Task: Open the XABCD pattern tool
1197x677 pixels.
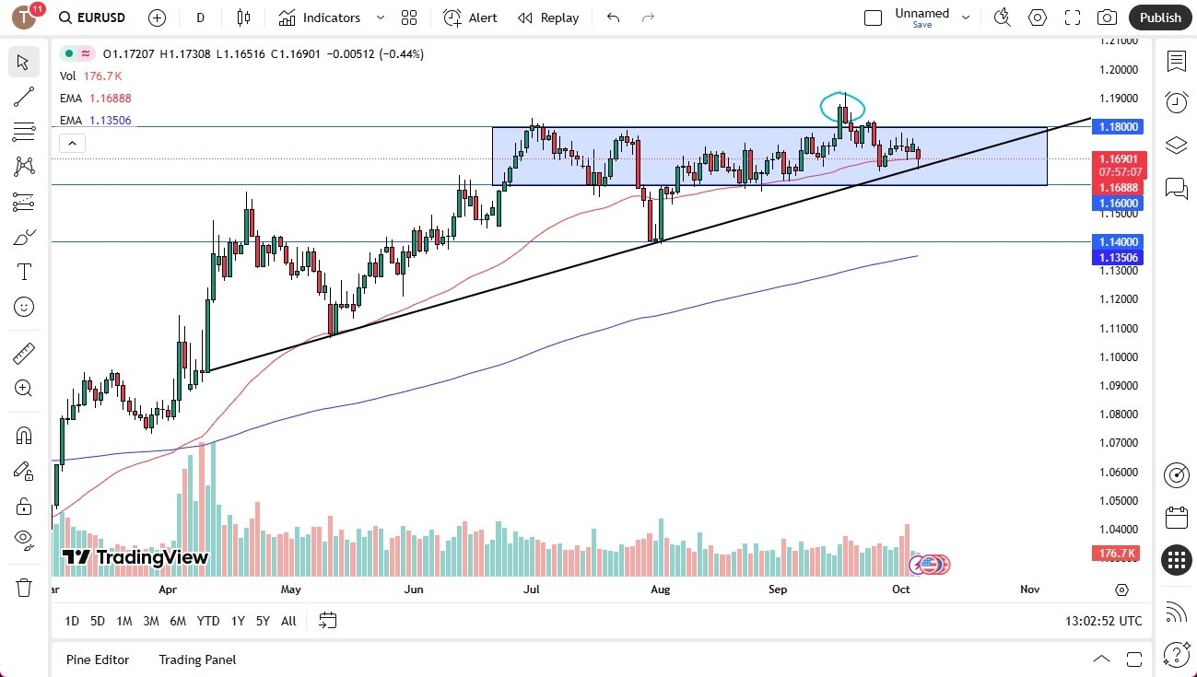Action: coord(24,167)
